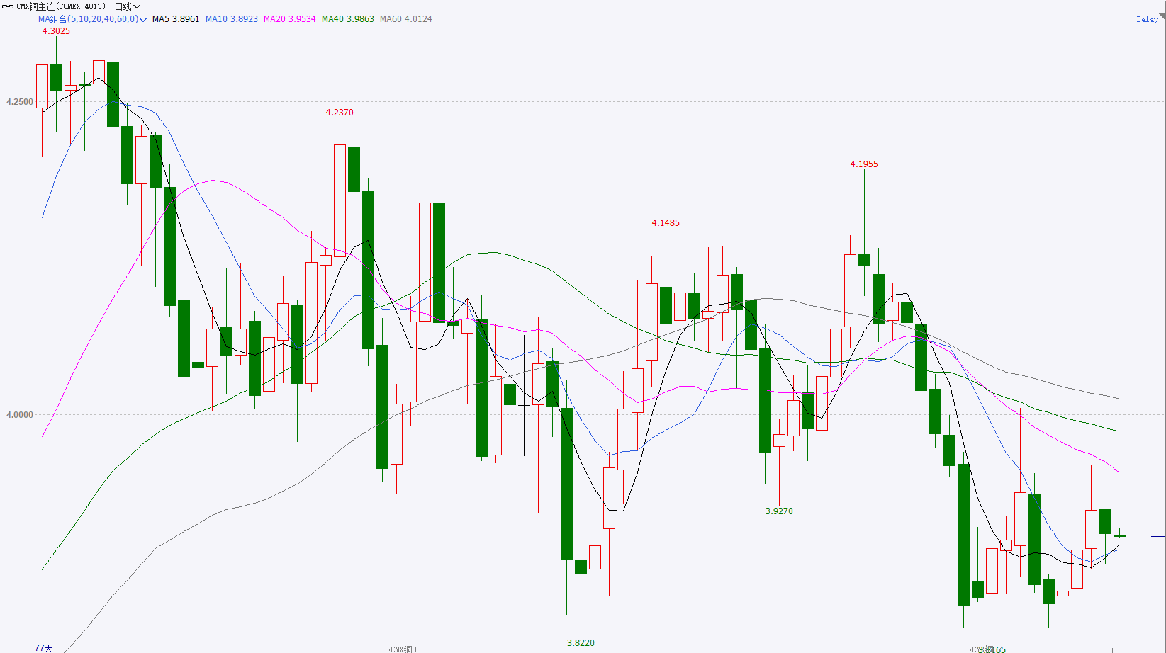Screen dimensions: 1166x653
Task: Open the 日线 period dropdown
Action: pyautogui.click(x=128, y=6)
